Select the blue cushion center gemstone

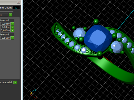point(98,38)
